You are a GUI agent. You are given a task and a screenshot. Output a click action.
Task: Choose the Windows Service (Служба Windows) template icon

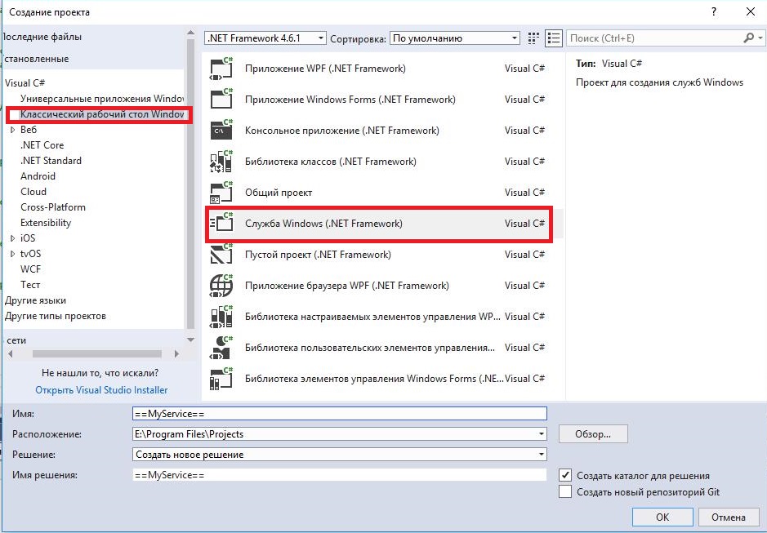coord(221,224)
